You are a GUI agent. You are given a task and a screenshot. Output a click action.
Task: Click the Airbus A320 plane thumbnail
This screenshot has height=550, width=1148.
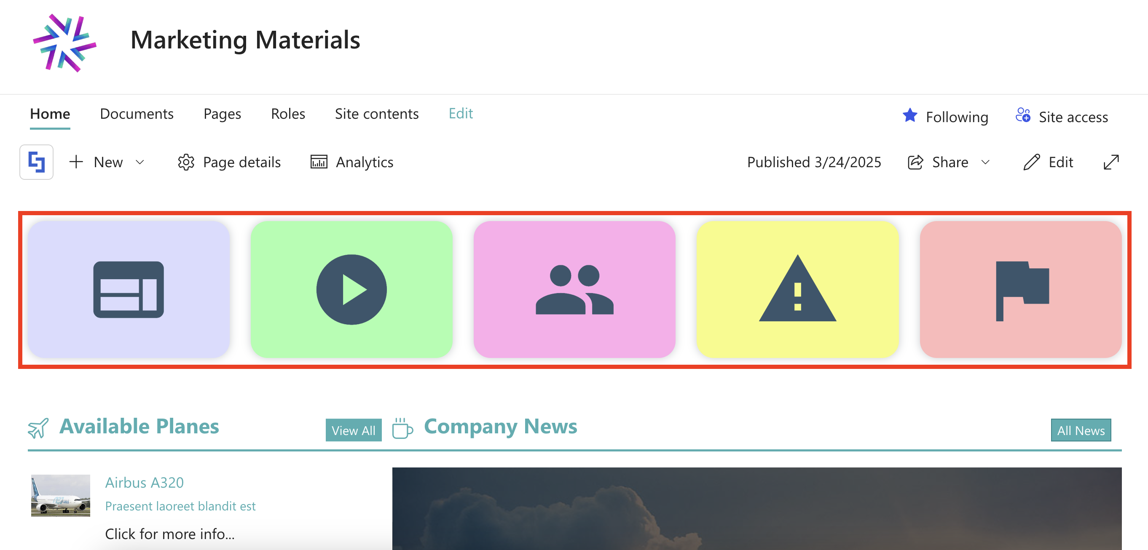click(61, 495)
